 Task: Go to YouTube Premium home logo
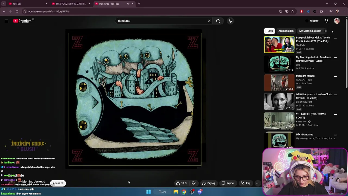[x=22, y=21]
